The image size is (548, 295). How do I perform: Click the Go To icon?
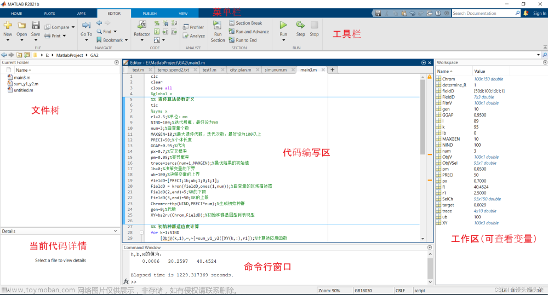coord(87,25)
